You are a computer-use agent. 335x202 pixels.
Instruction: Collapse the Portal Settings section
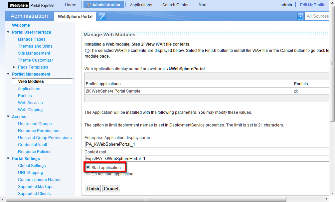pyautogui.click(x=8, y=158)
